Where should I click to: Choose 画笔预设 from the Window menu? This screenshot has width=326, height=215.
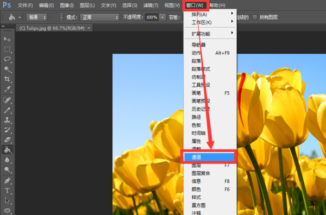[210, 101]
